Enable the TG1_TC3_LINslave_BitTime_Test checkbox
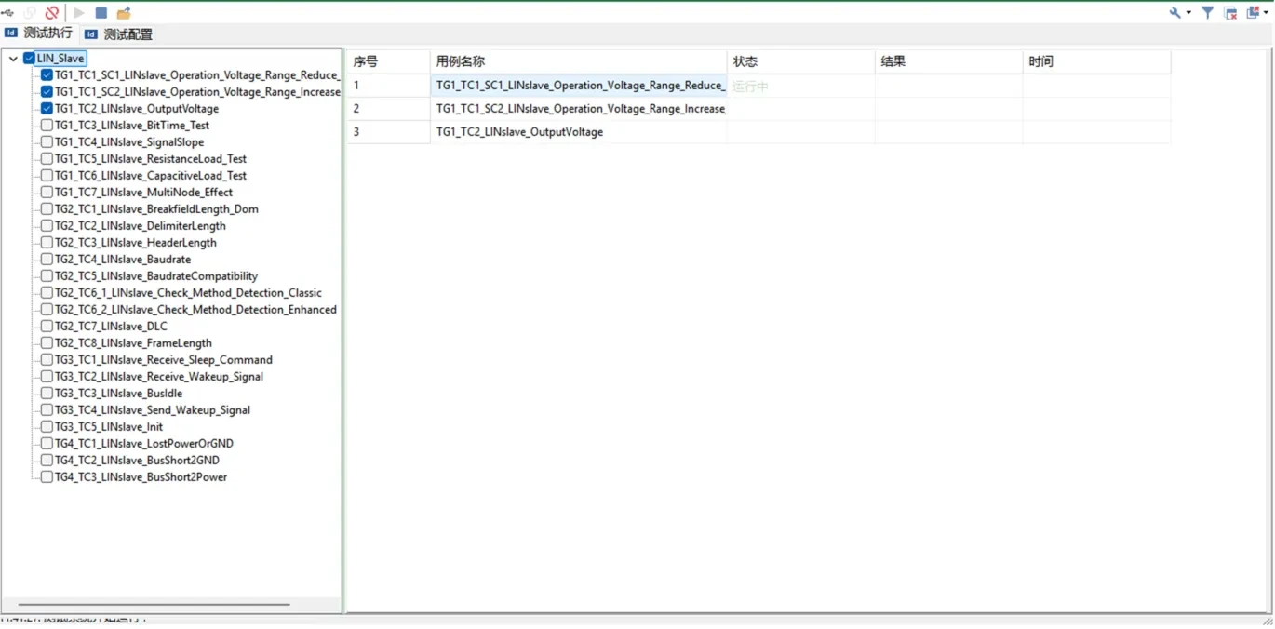The height and width of the screenshot is (629, 1275). click(x=47, y=126)
